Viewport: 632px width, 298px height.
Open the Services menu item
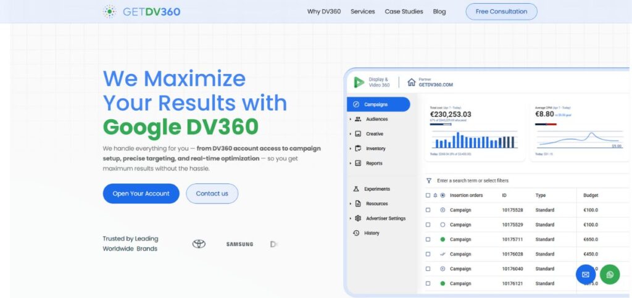(x=362, y=11)
